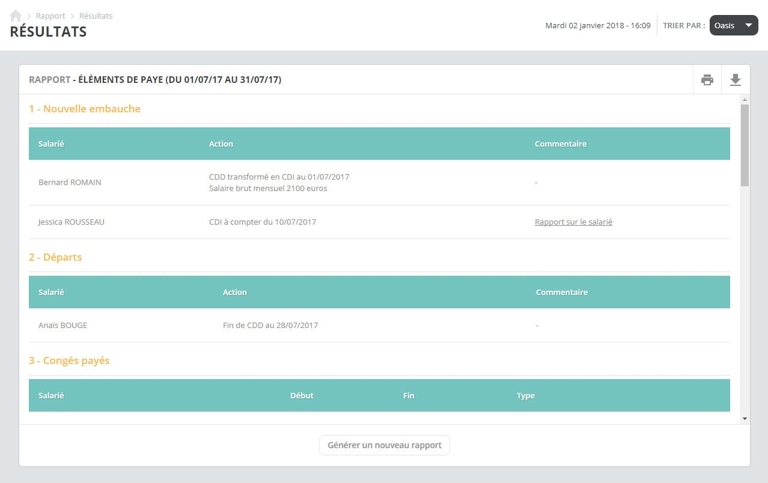
Task: Click Salarié header in Congés payés table
Action: (x=51, y=395)
